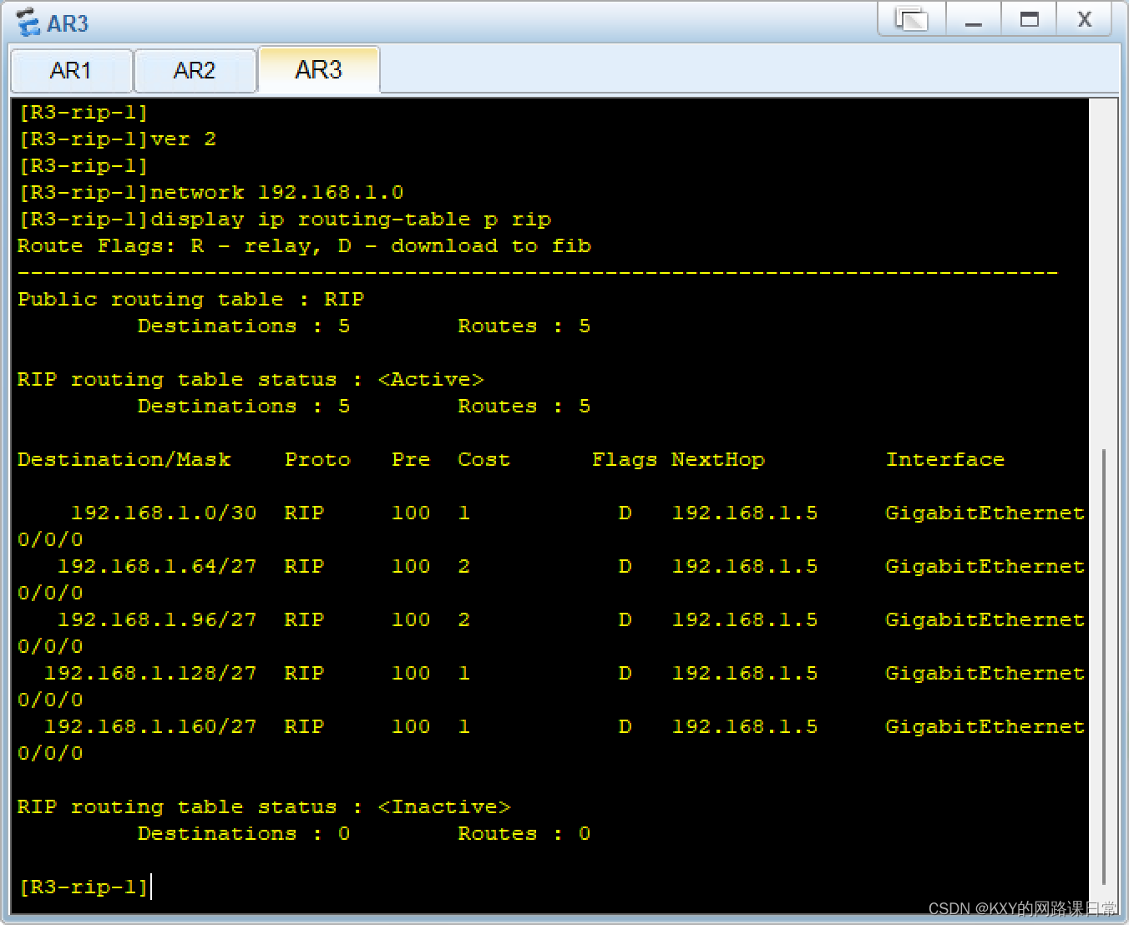Click the 192.168.1.64/27 destination line
Screen dimensions: 1129x925
click(157, 566)
